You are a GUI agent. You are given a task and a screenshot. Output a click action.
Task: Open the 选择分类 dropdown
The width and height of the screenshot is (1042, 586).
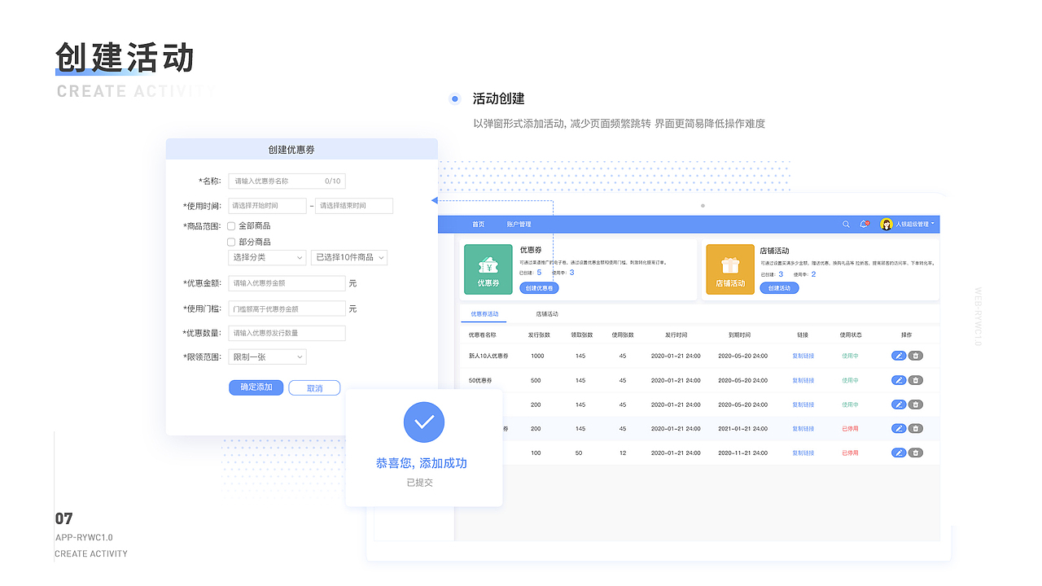coord(267,257)
